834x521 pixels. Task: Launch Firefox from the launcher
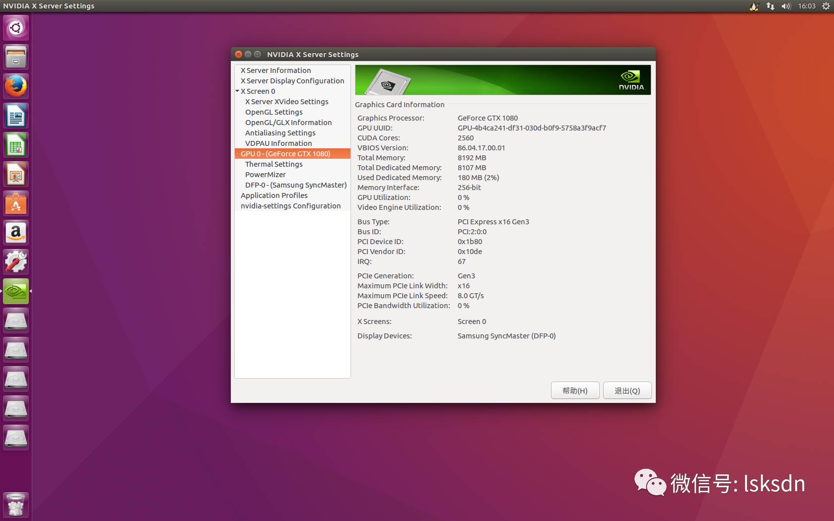pyautogui.click(x=15, y=85)
